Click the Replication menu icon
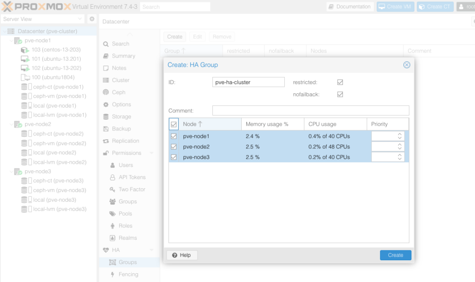This screenshot has height=282, width=475. pyautogui.click(x=106, y=141)
